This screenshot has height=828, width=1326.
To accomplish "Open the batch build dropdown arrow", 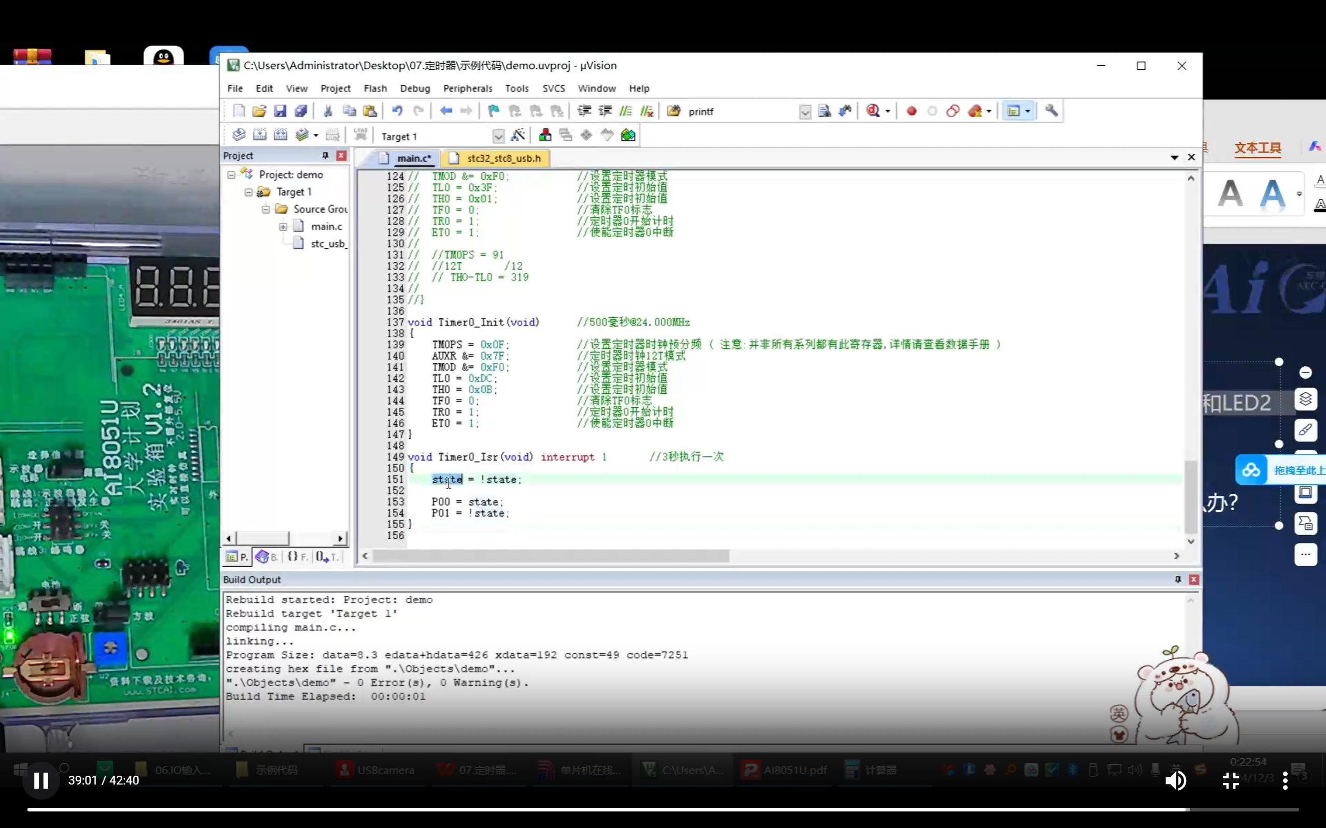I will point(315,135).
